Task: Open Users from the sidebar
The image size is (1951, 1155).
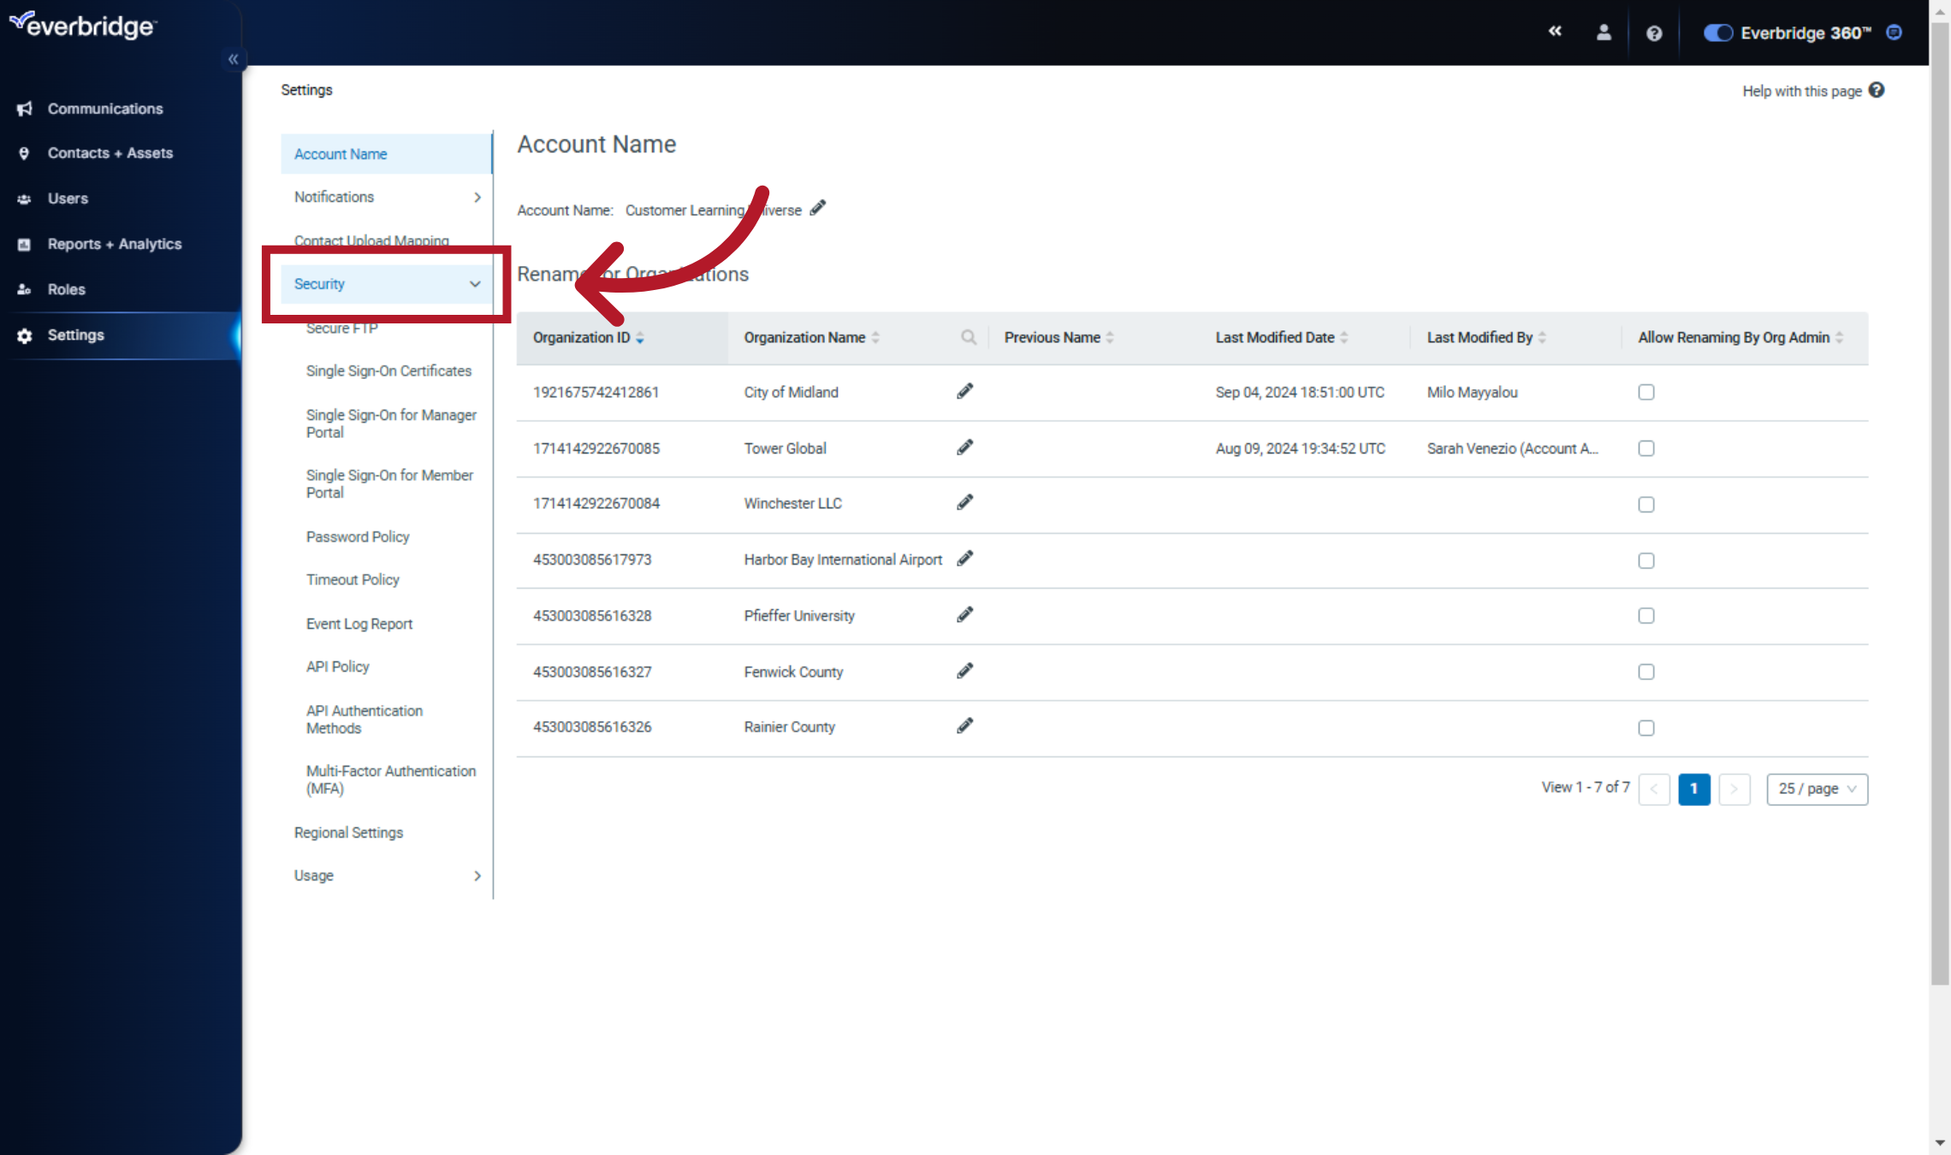Action: click(67, 198)
